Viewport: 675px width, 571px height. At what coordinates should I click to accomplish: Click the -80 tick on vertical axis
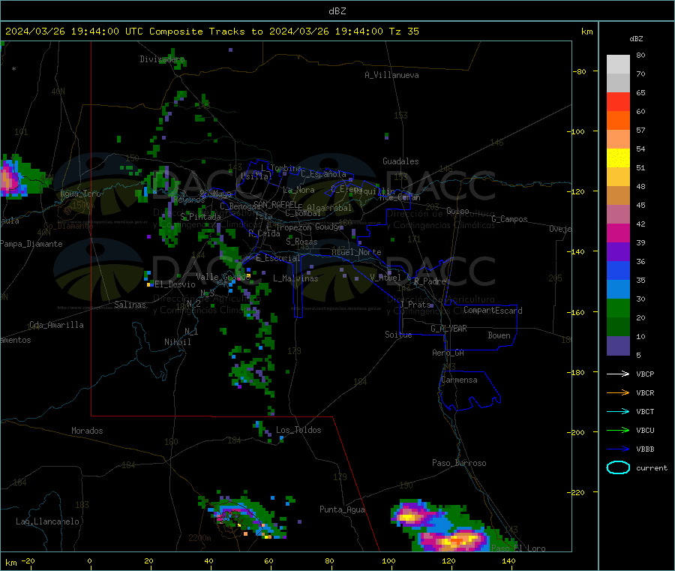tap(580, 71)
